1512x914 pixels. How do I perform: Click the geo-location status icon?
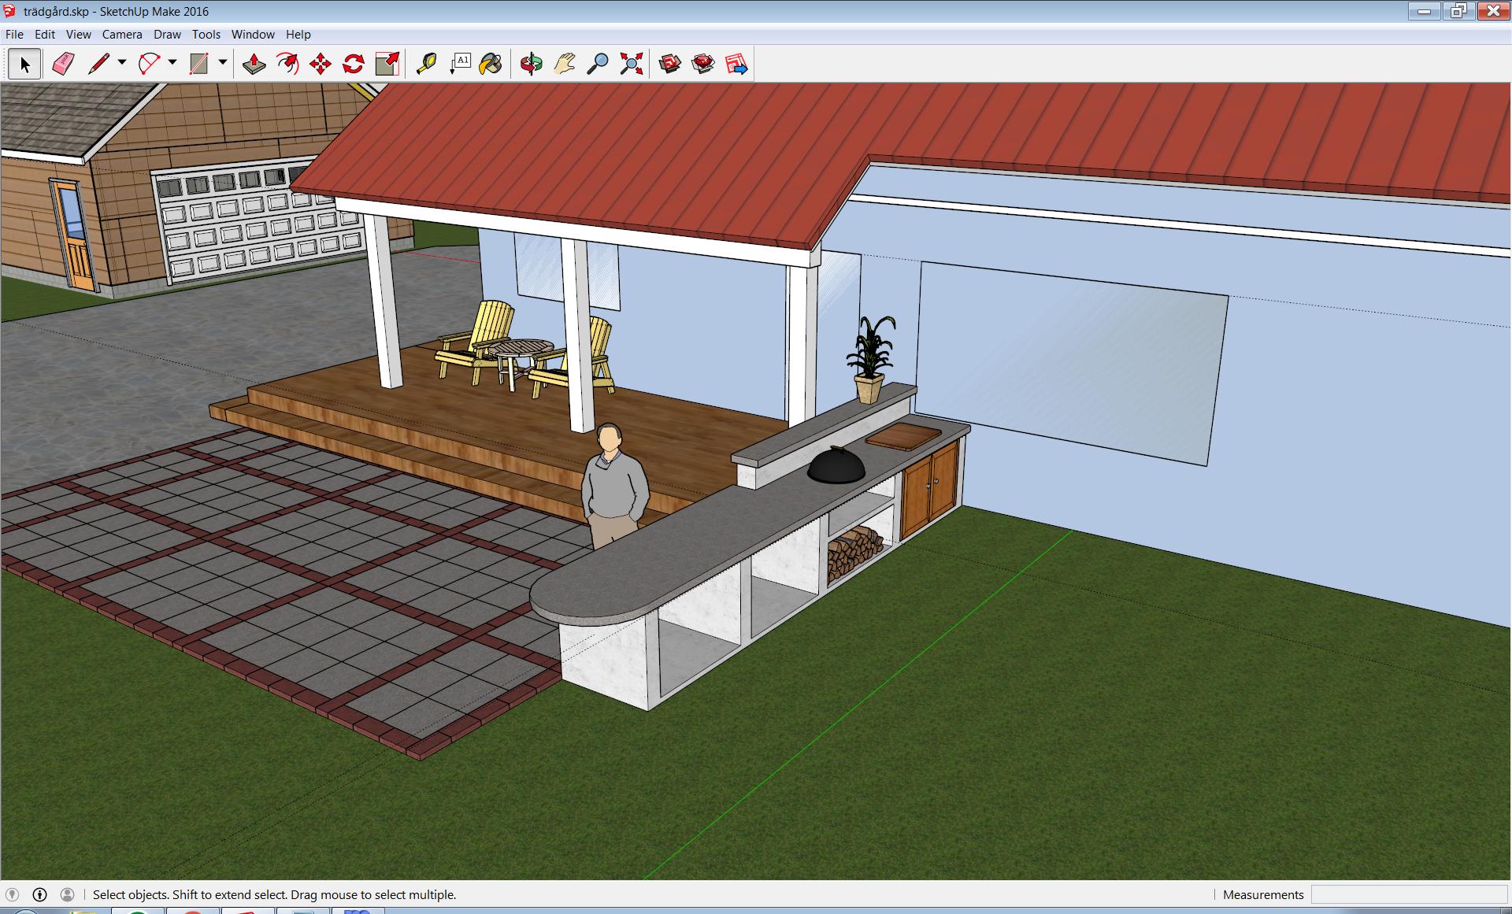12,894
